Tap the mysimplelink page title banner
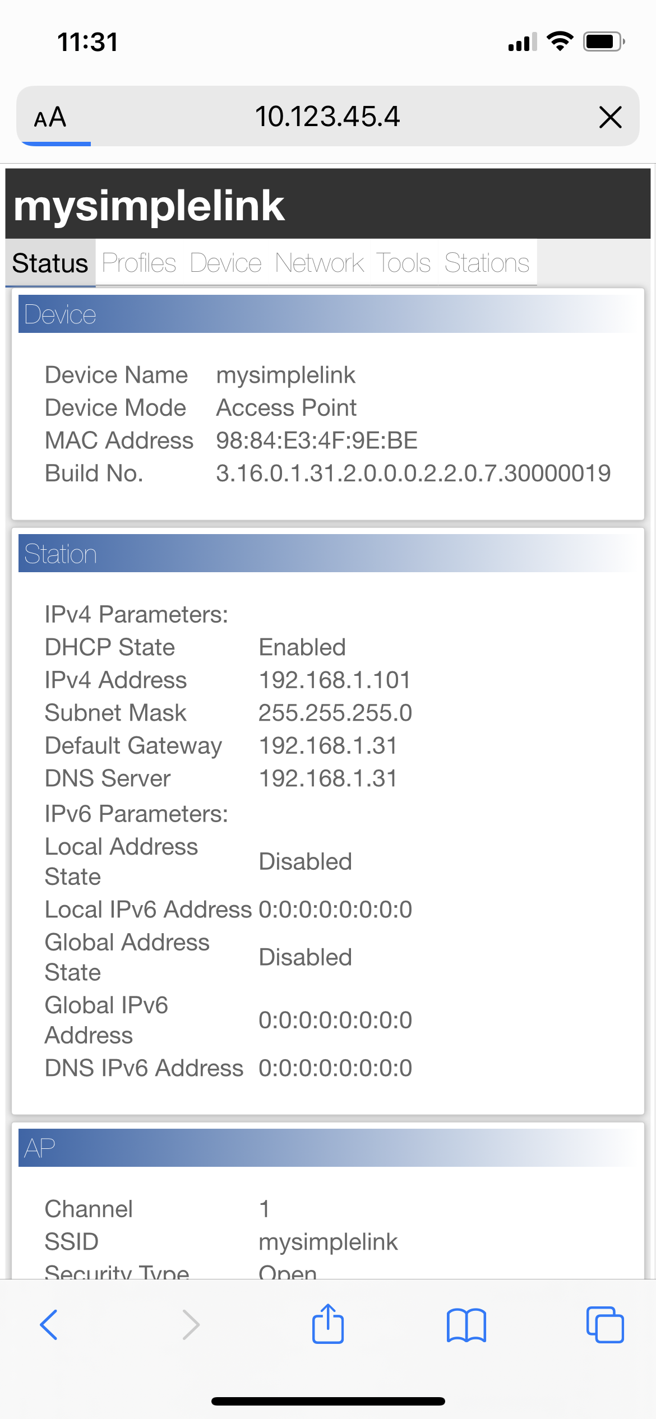The height and width of the screenshot is (1419, 656). click(x=328, y=205)
